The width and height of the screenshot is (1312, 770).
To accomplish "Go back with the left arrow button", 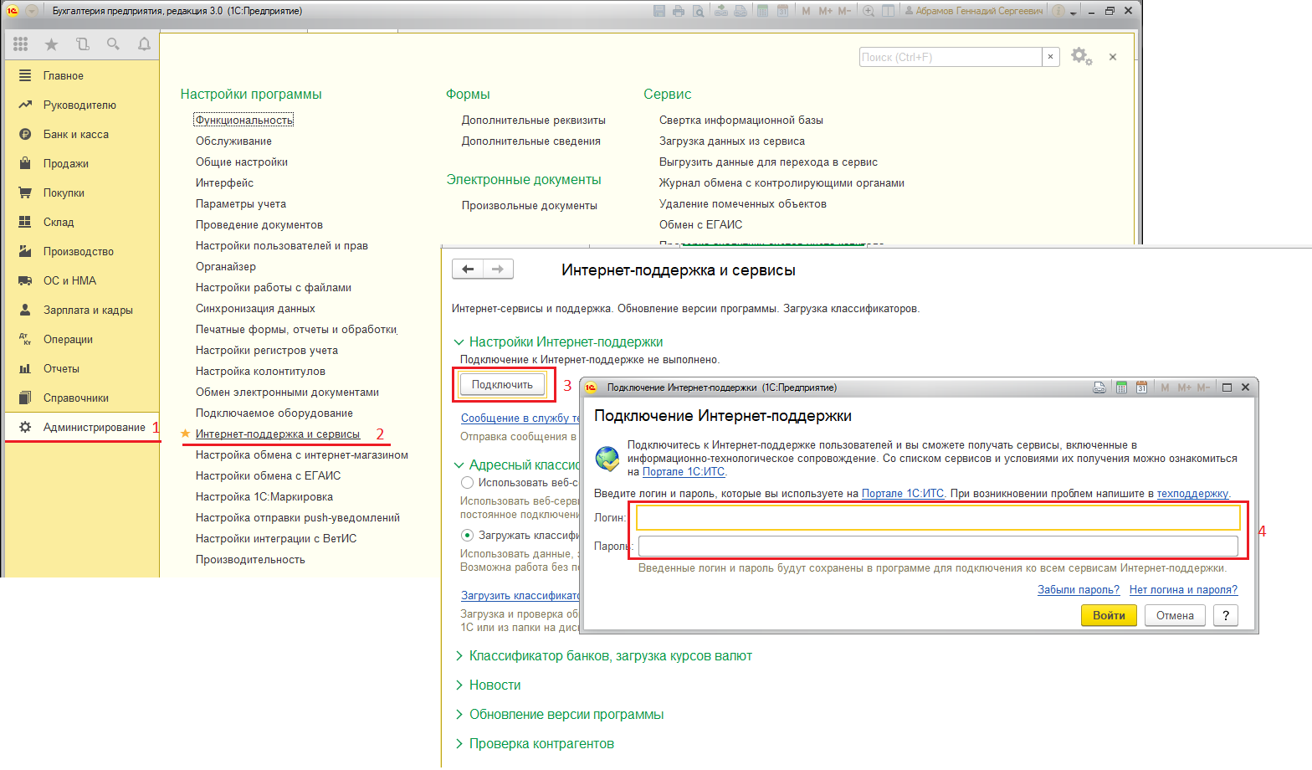I will point(468,269).
